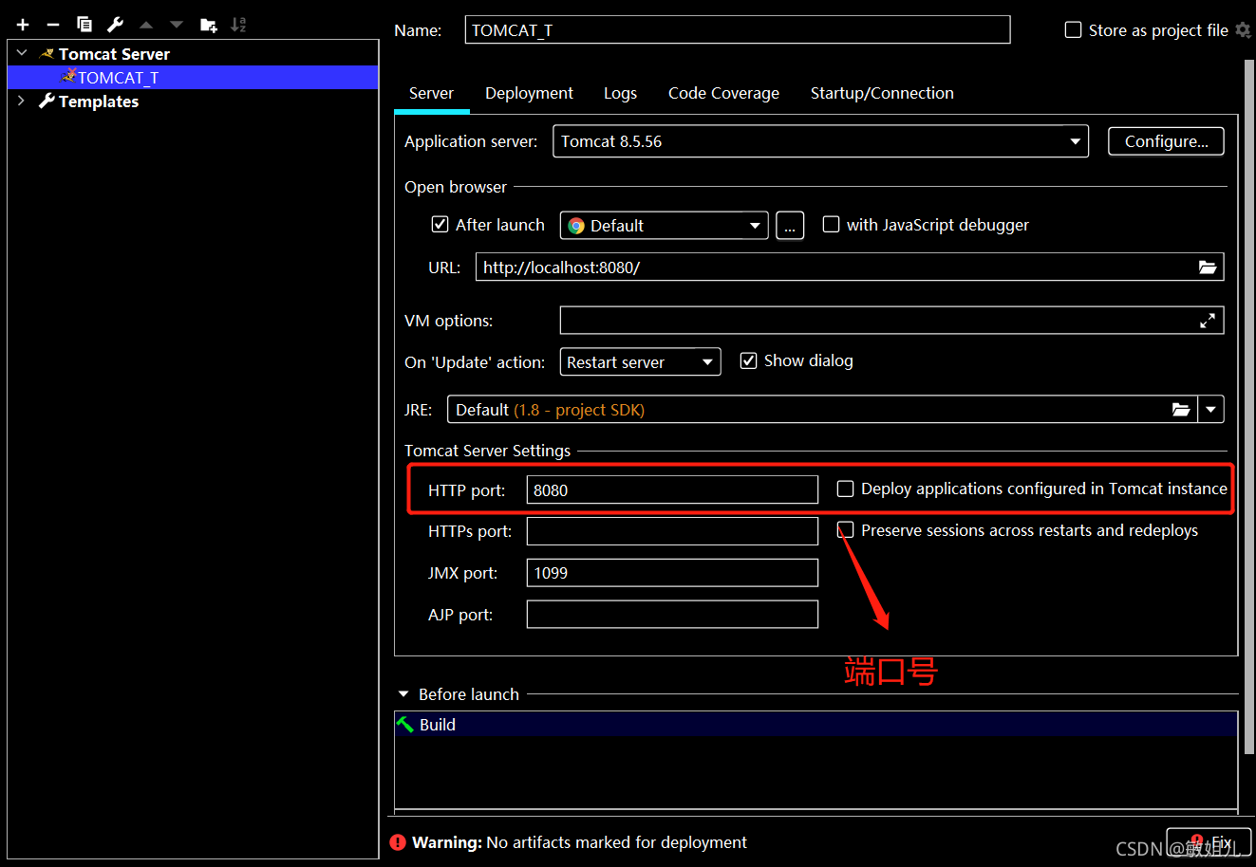Enable Deploy applications configured in Tomcat instance

846,489
